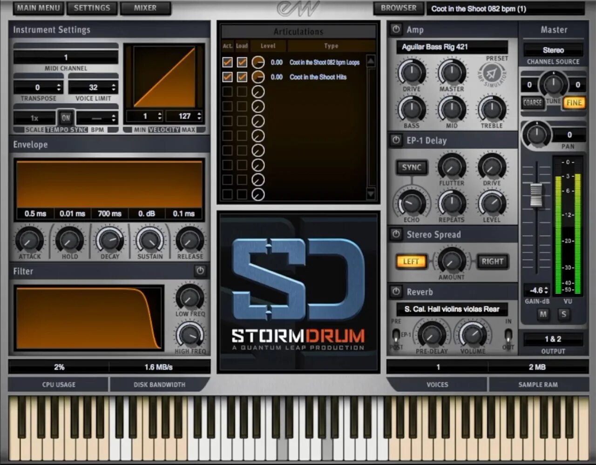Uncheck Load for Coot in the Shoot 082 bpm Loops

[242, 62]
